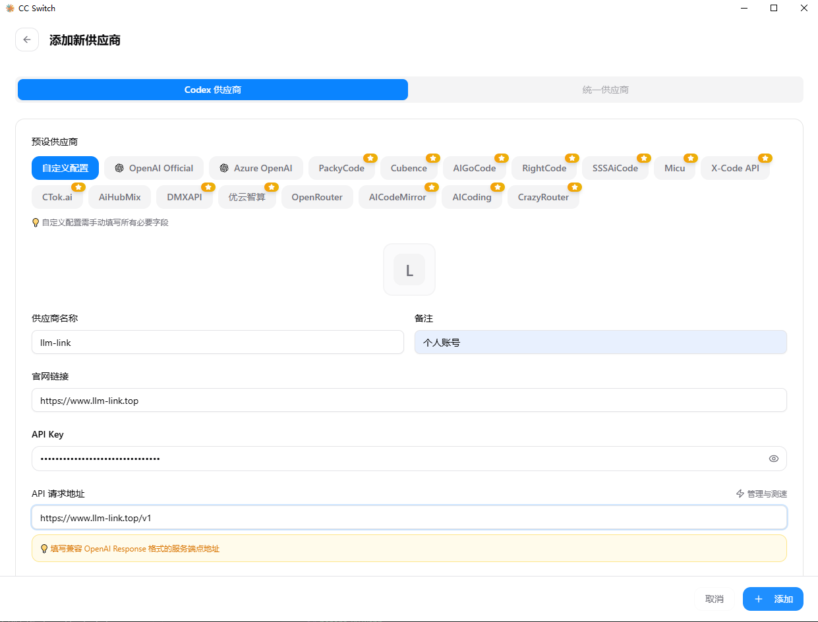Click the lightbulb icon beside 自定义配置 hint
Screen dimensions: 818x622
click(x=36, y=223)
